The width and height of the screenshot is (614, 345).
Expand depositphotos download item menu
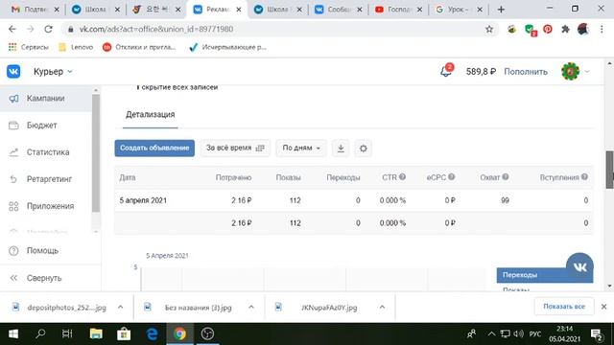[120, 308]
